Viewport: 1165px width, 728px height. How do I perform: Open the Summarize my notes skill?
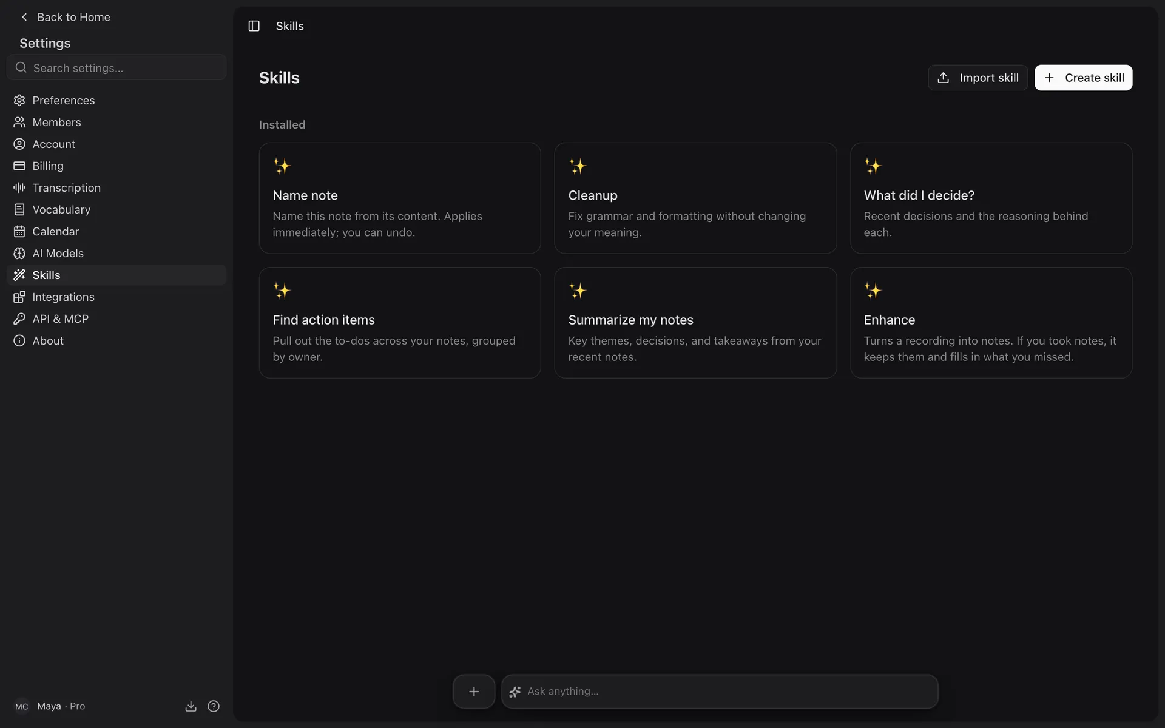point(695,323)
